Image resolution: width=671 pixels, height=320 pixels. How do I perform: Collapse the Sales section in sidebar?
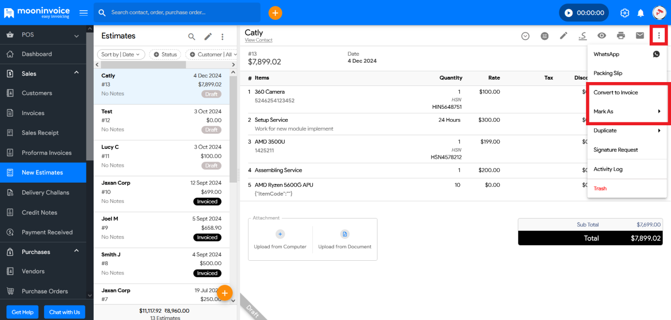tap(76, 73)
